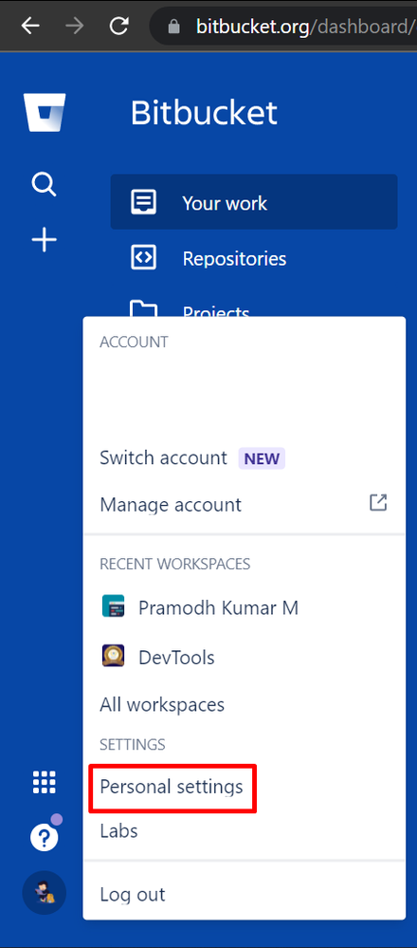Click the browser forward arrow
Viewport: 417px width, 948px height.
(x=76, y=26)
